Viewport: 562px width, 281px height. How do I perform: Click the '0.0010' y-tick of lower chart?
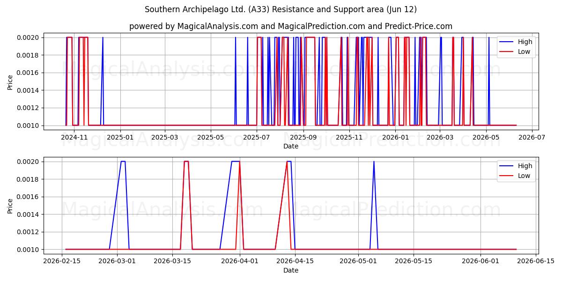click(29, 250)
